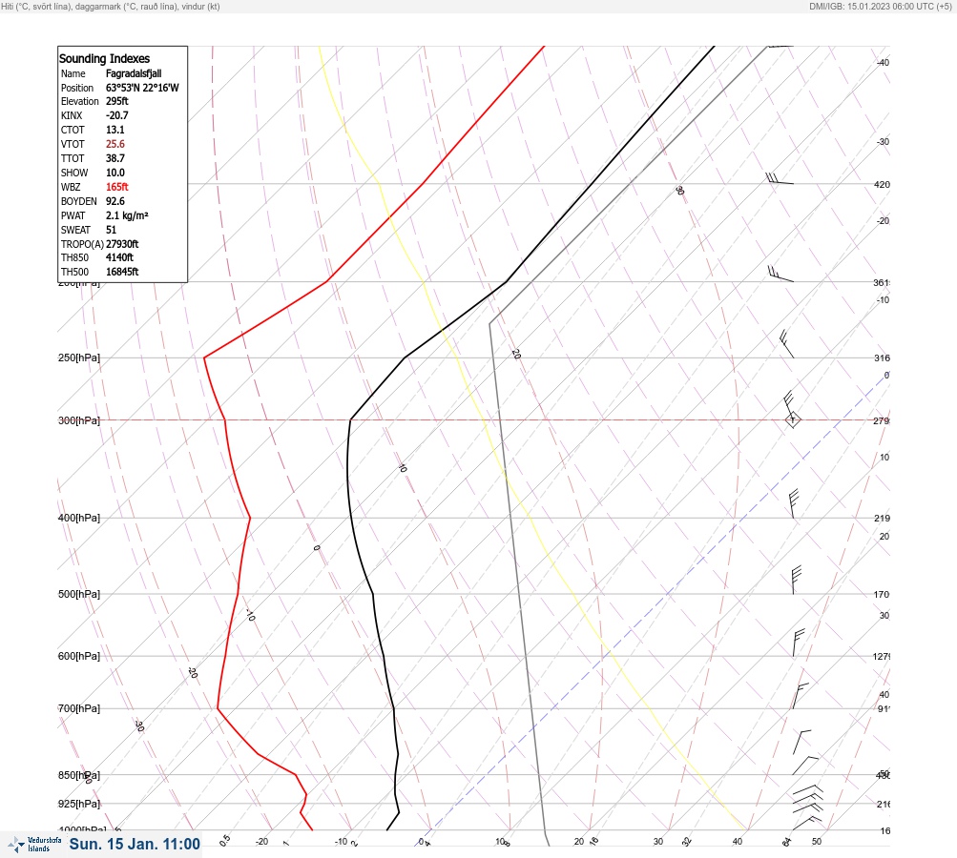Click the red VTOT value '25.6'

[115, 144]
